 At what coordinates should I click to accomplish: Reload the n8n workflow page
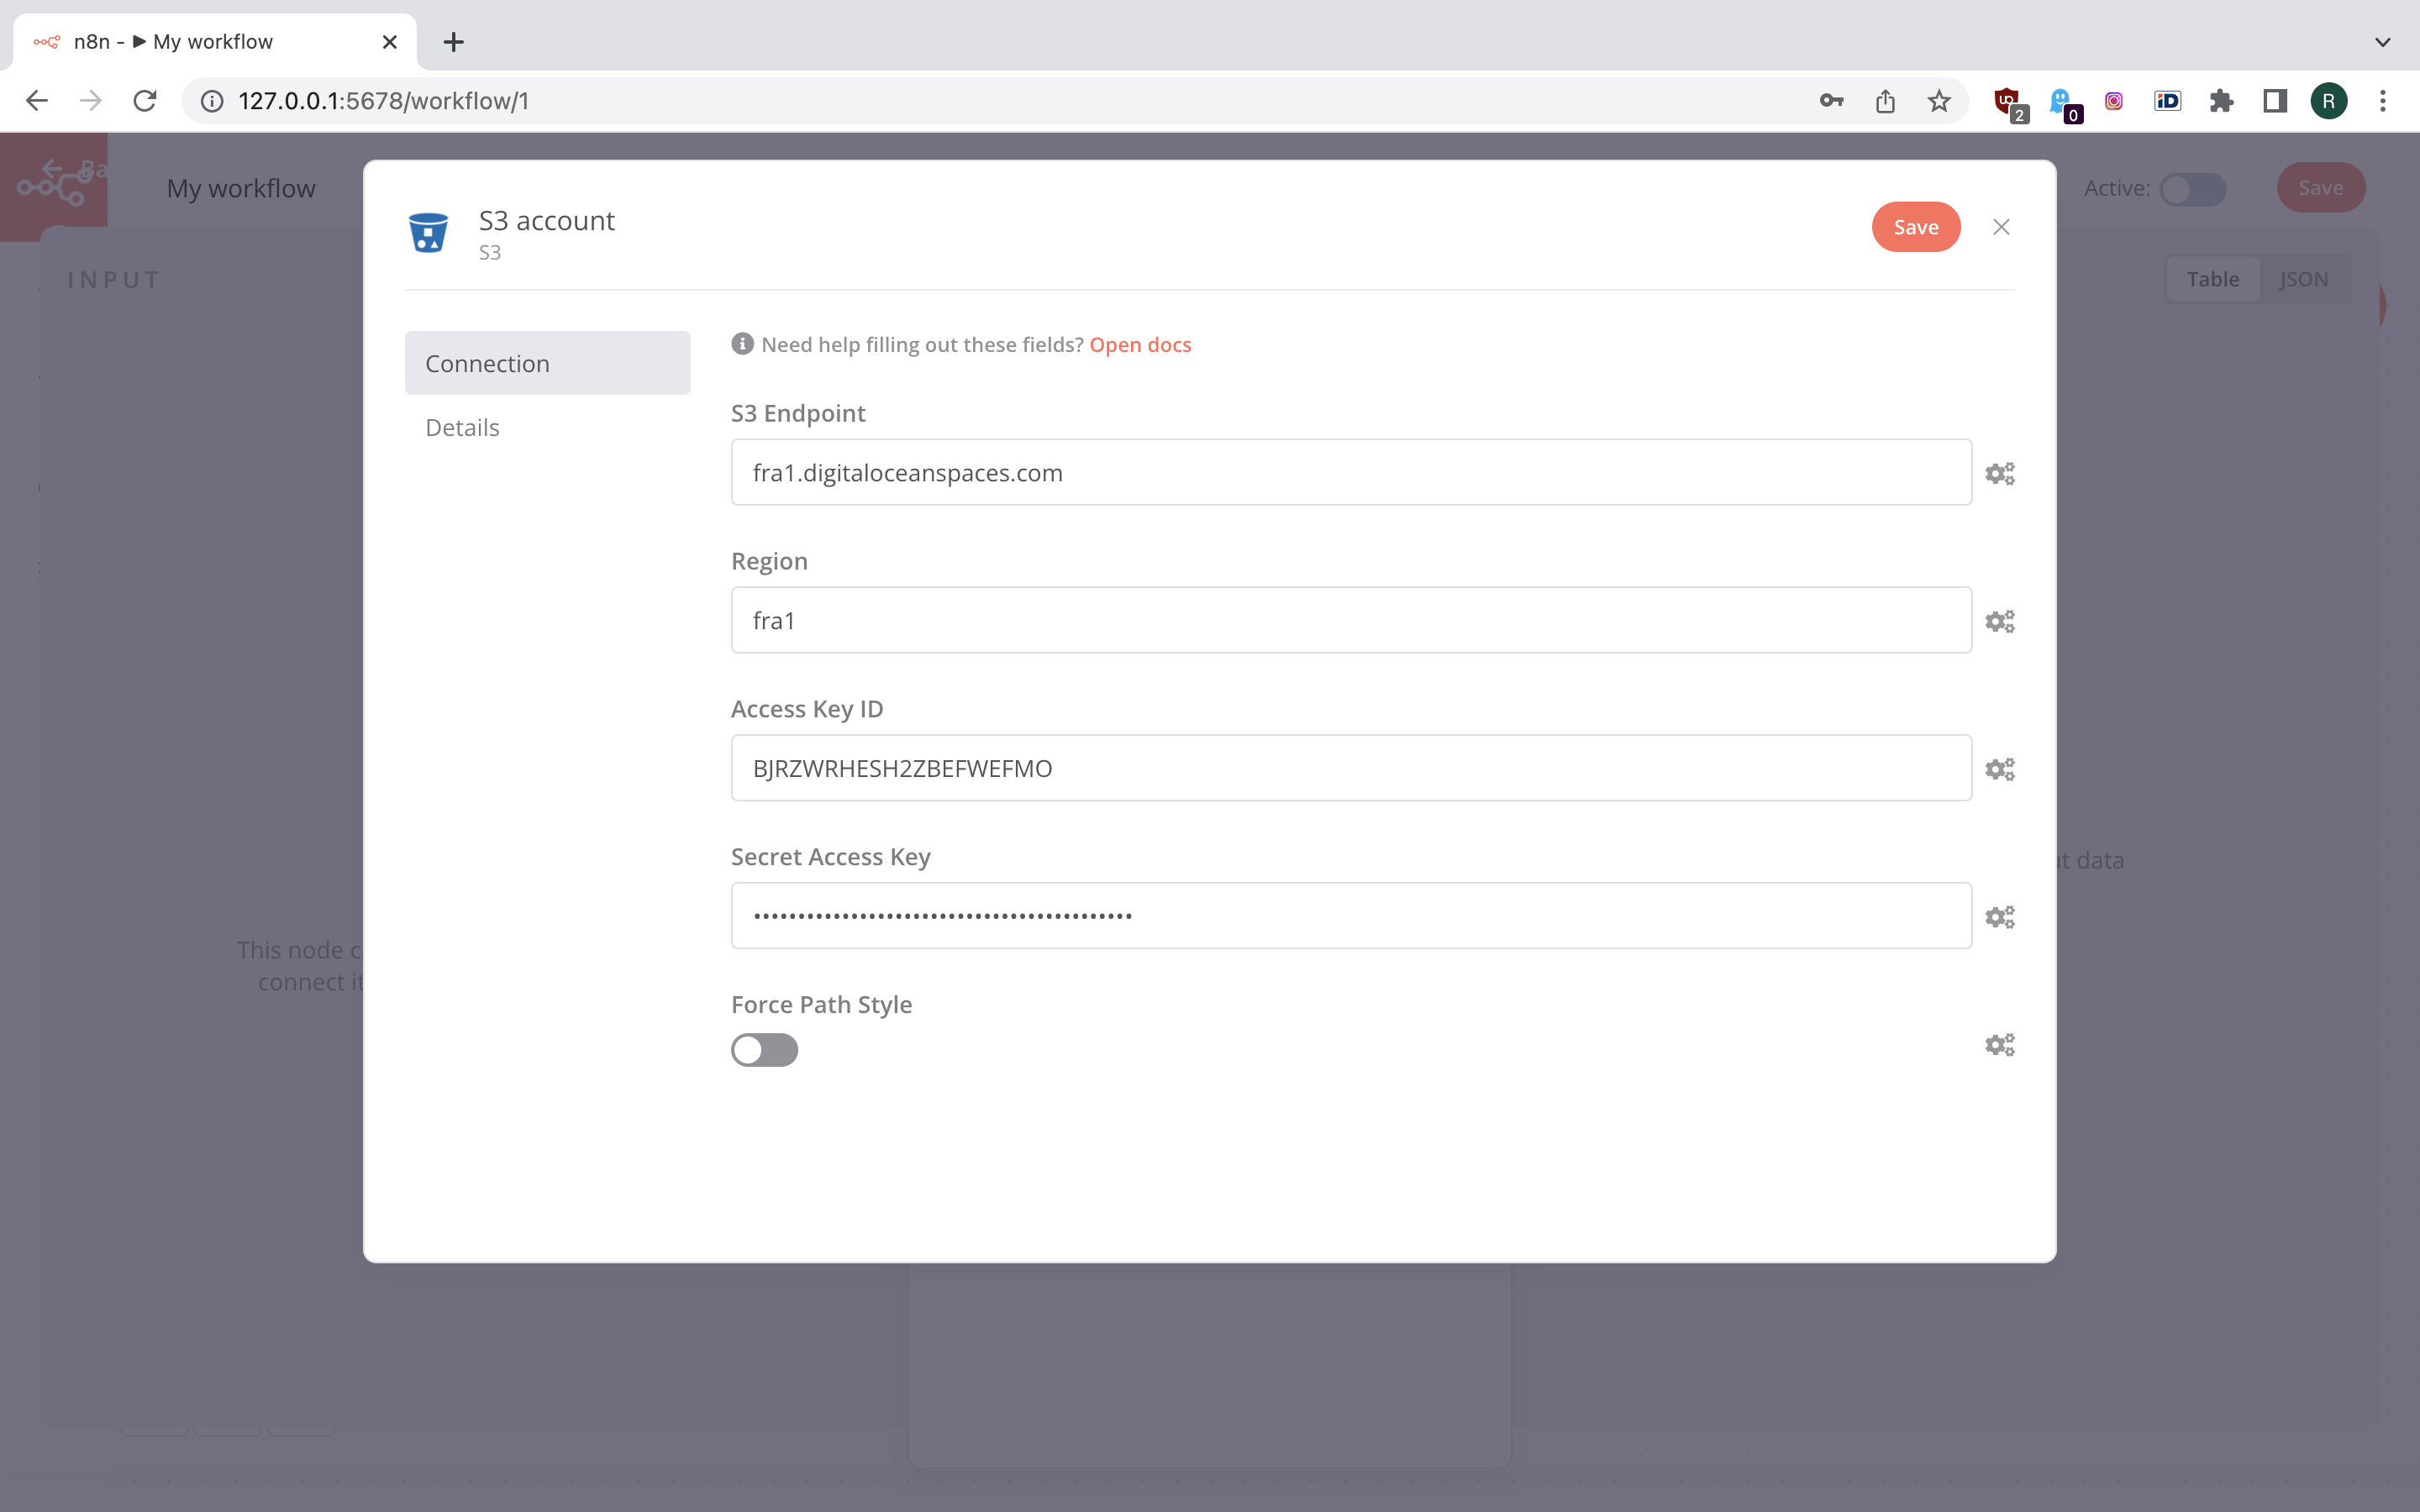[x=145, y=101]
